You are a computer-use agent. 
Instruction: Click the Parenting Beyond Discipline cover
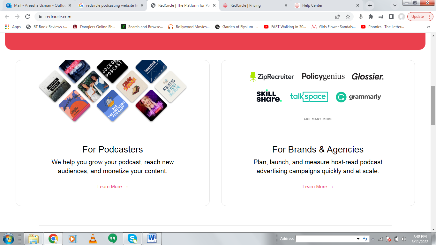click(x=170, y=86)
